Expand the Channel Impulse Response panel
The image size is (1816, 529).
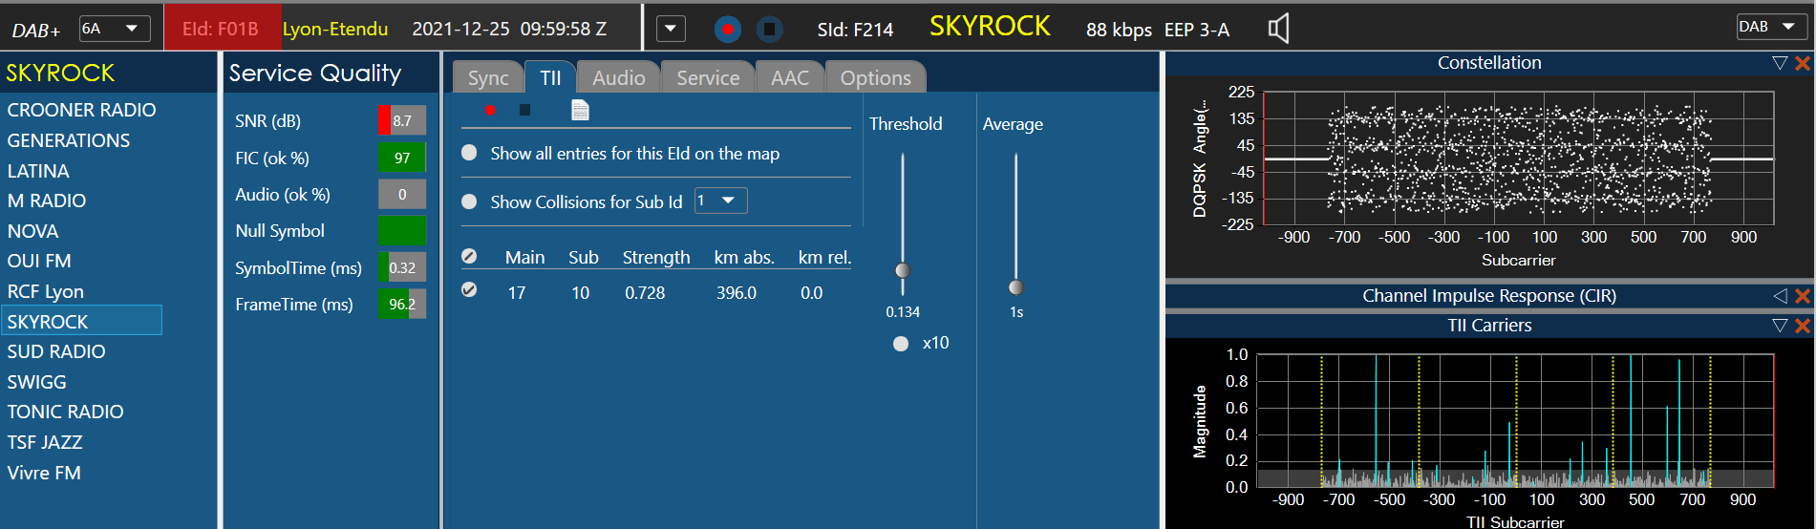point(1780,296)
